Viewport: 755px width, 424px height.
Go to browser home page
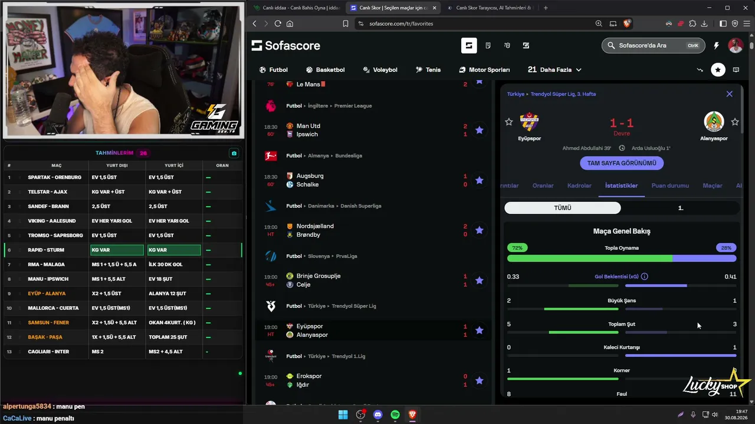pos(290,24)
